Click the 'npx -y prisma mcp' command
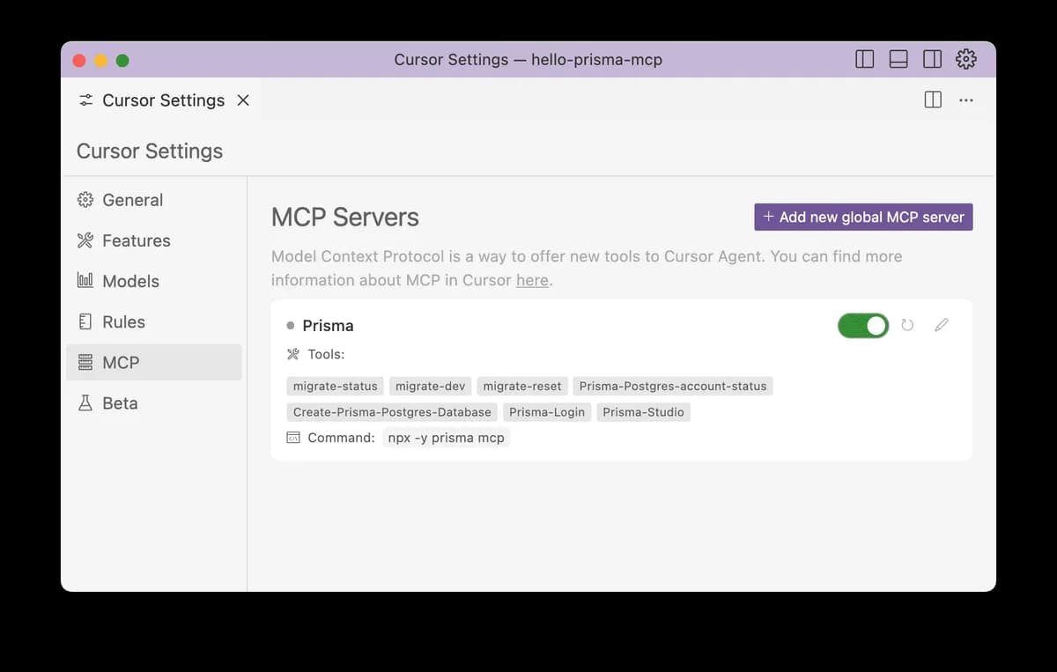This screenshot has height=672, width=1057. coord(447,438)
